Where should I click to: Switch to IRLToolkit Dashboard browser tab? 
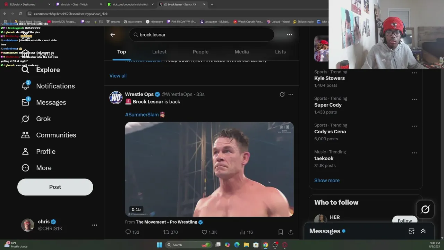point(27,5)
